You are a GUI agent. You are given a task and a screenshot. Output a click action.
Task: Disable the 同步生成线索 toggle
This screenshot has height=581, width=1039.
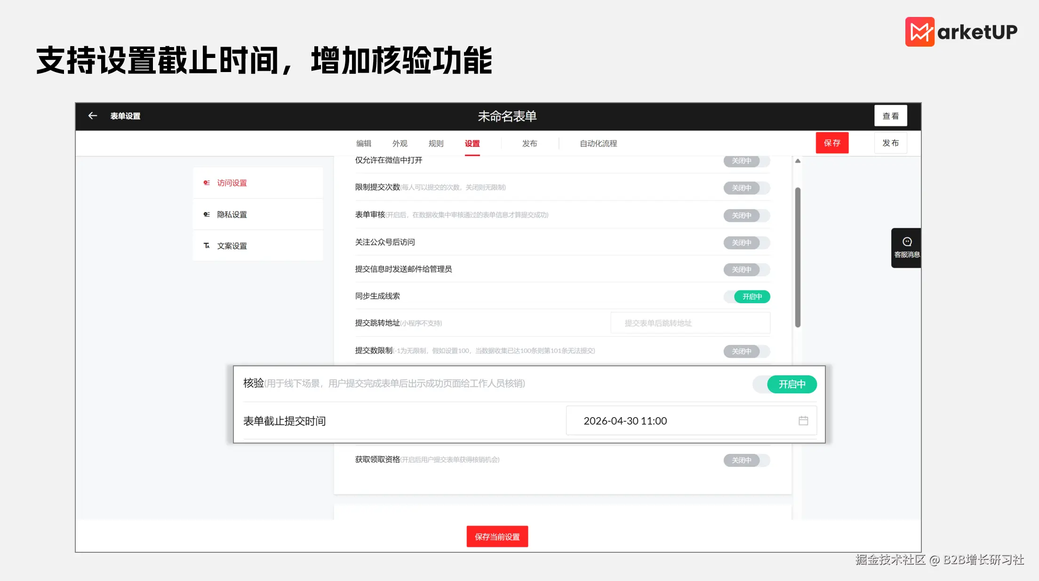pyautogui.click(x=747, y=297)
